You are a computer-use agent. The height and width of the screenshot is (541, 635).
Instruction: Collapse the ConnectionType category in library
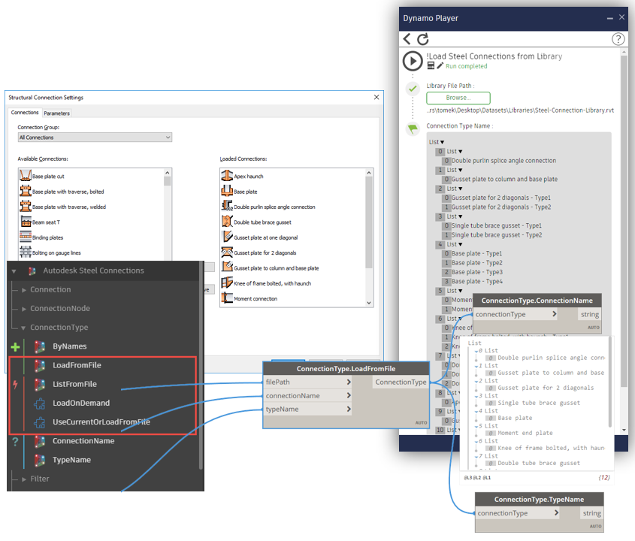point(23,328)
